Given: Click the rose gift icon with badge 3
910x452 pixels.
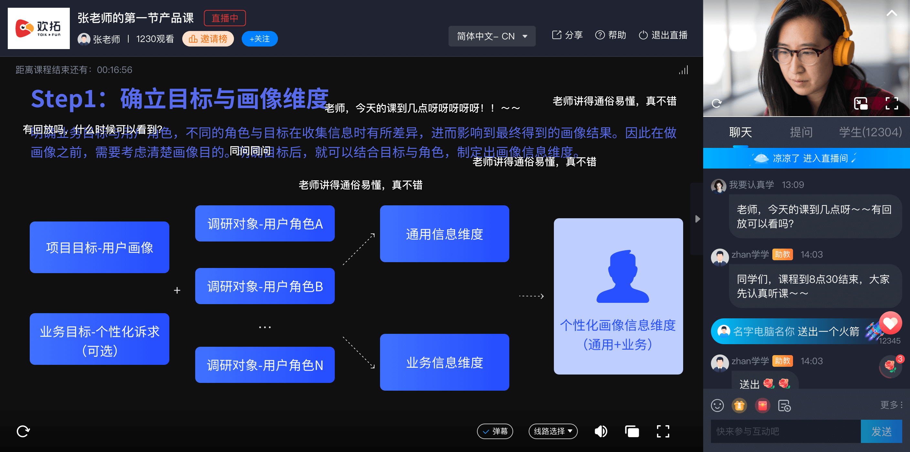Looking at the screenshot, I should tap(890, 367).
